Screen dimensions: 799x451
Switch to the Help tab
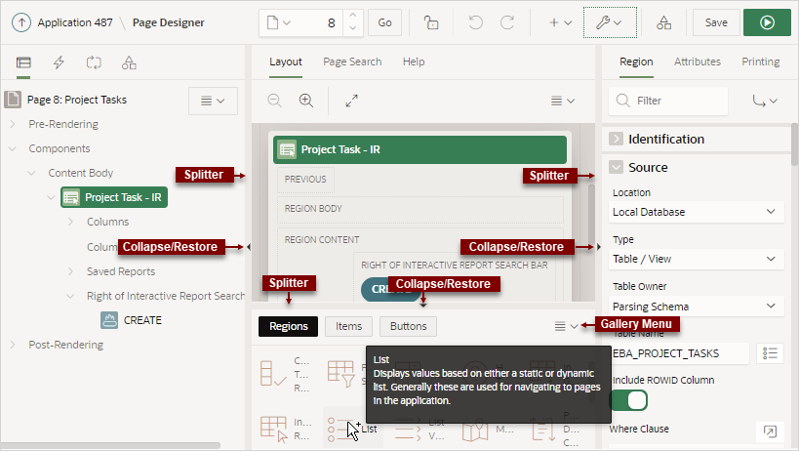414,61
